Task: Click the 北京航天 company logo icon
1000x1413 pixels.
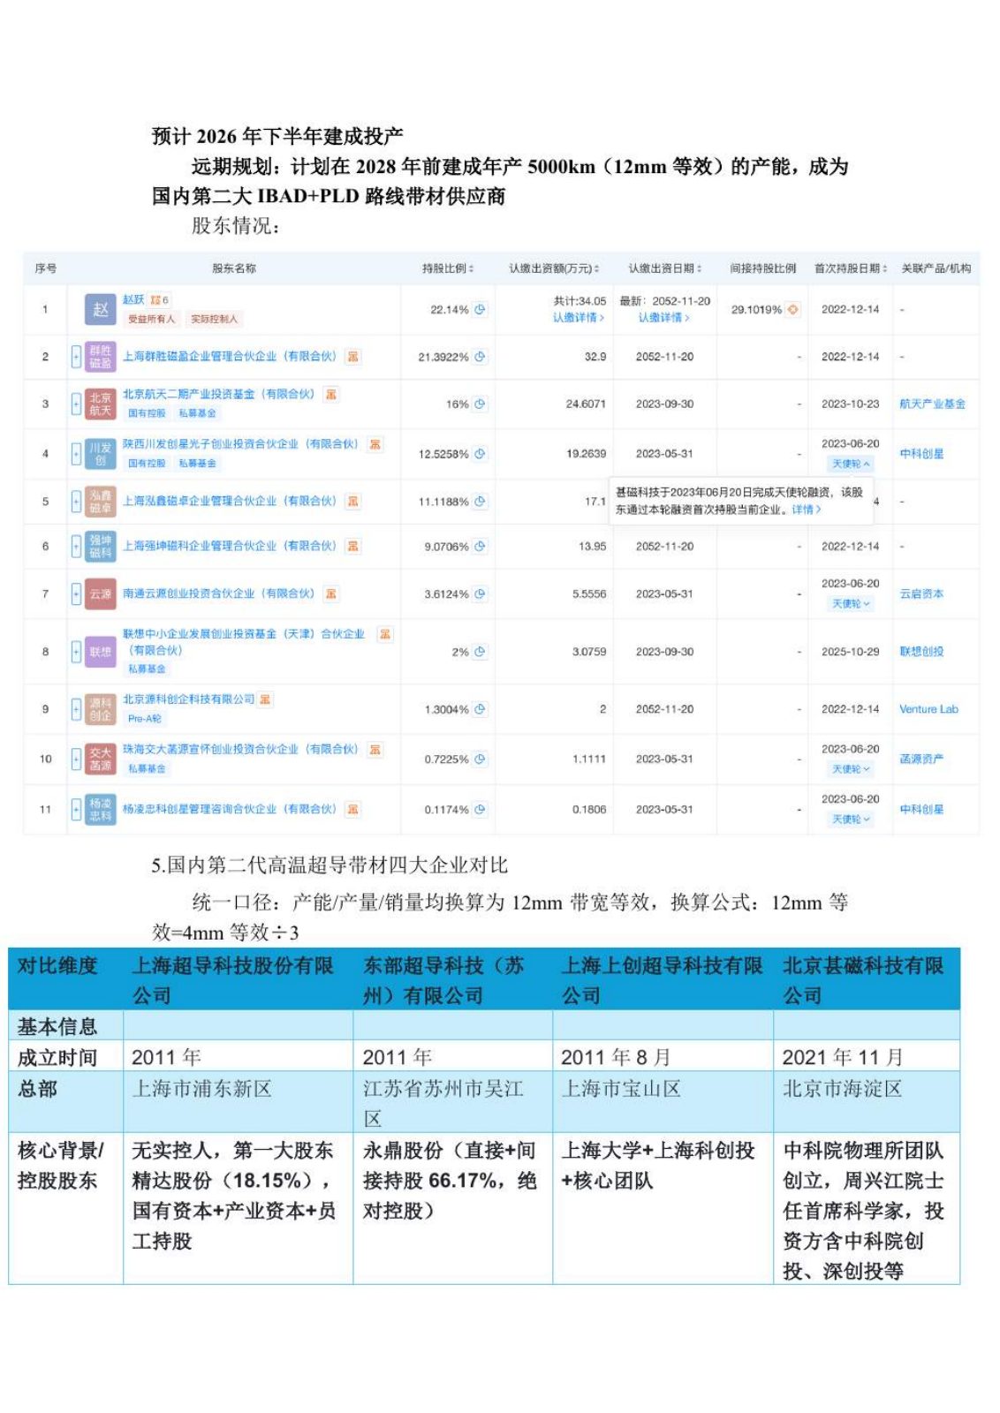Action: 101,404
